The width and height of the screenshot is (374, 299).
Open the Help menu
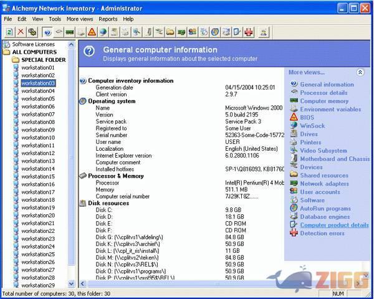click(x=128, y=19)
